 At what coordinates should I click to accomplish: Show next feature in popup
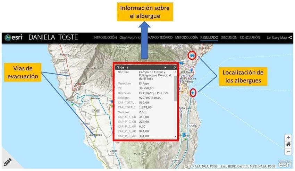point(165,67)
